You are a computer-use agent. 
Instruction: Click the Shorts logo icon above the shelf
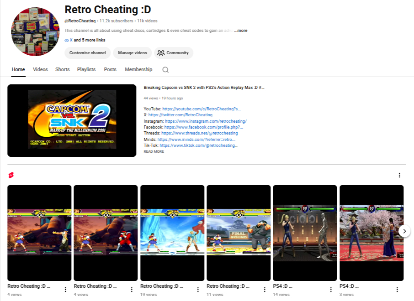tap(11, 175)
